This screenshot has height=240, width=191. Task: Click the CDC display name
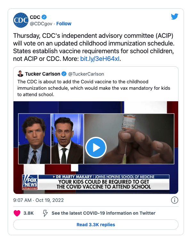(35, 17)
